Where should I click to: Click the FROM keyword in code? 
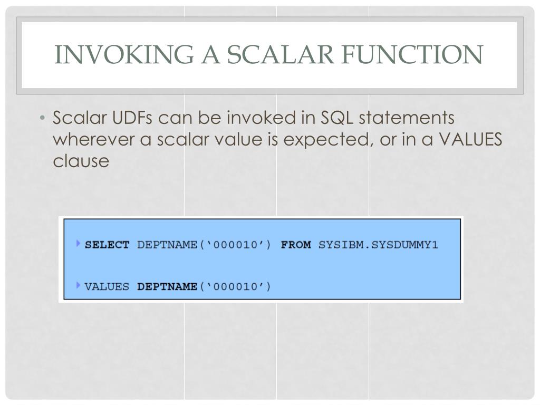pos(296,245)
